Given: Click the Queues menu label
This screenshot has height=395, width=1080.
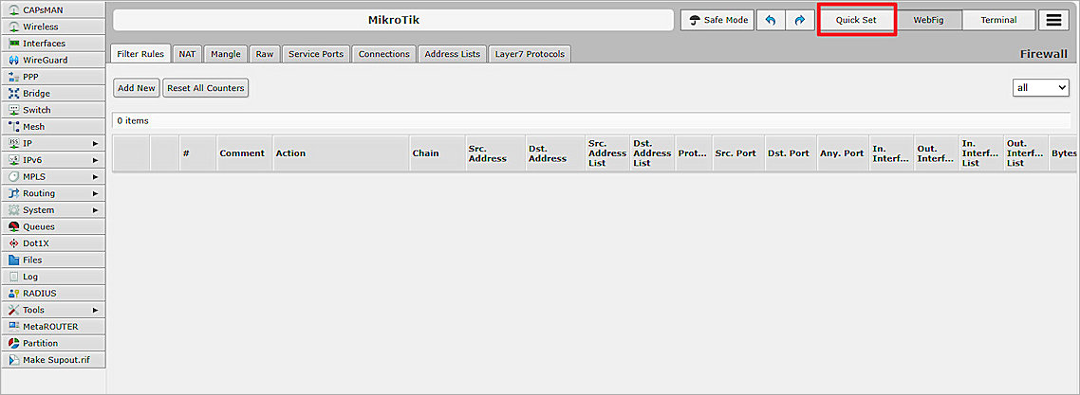Looking at the screenshot, I should pos(39,226).
